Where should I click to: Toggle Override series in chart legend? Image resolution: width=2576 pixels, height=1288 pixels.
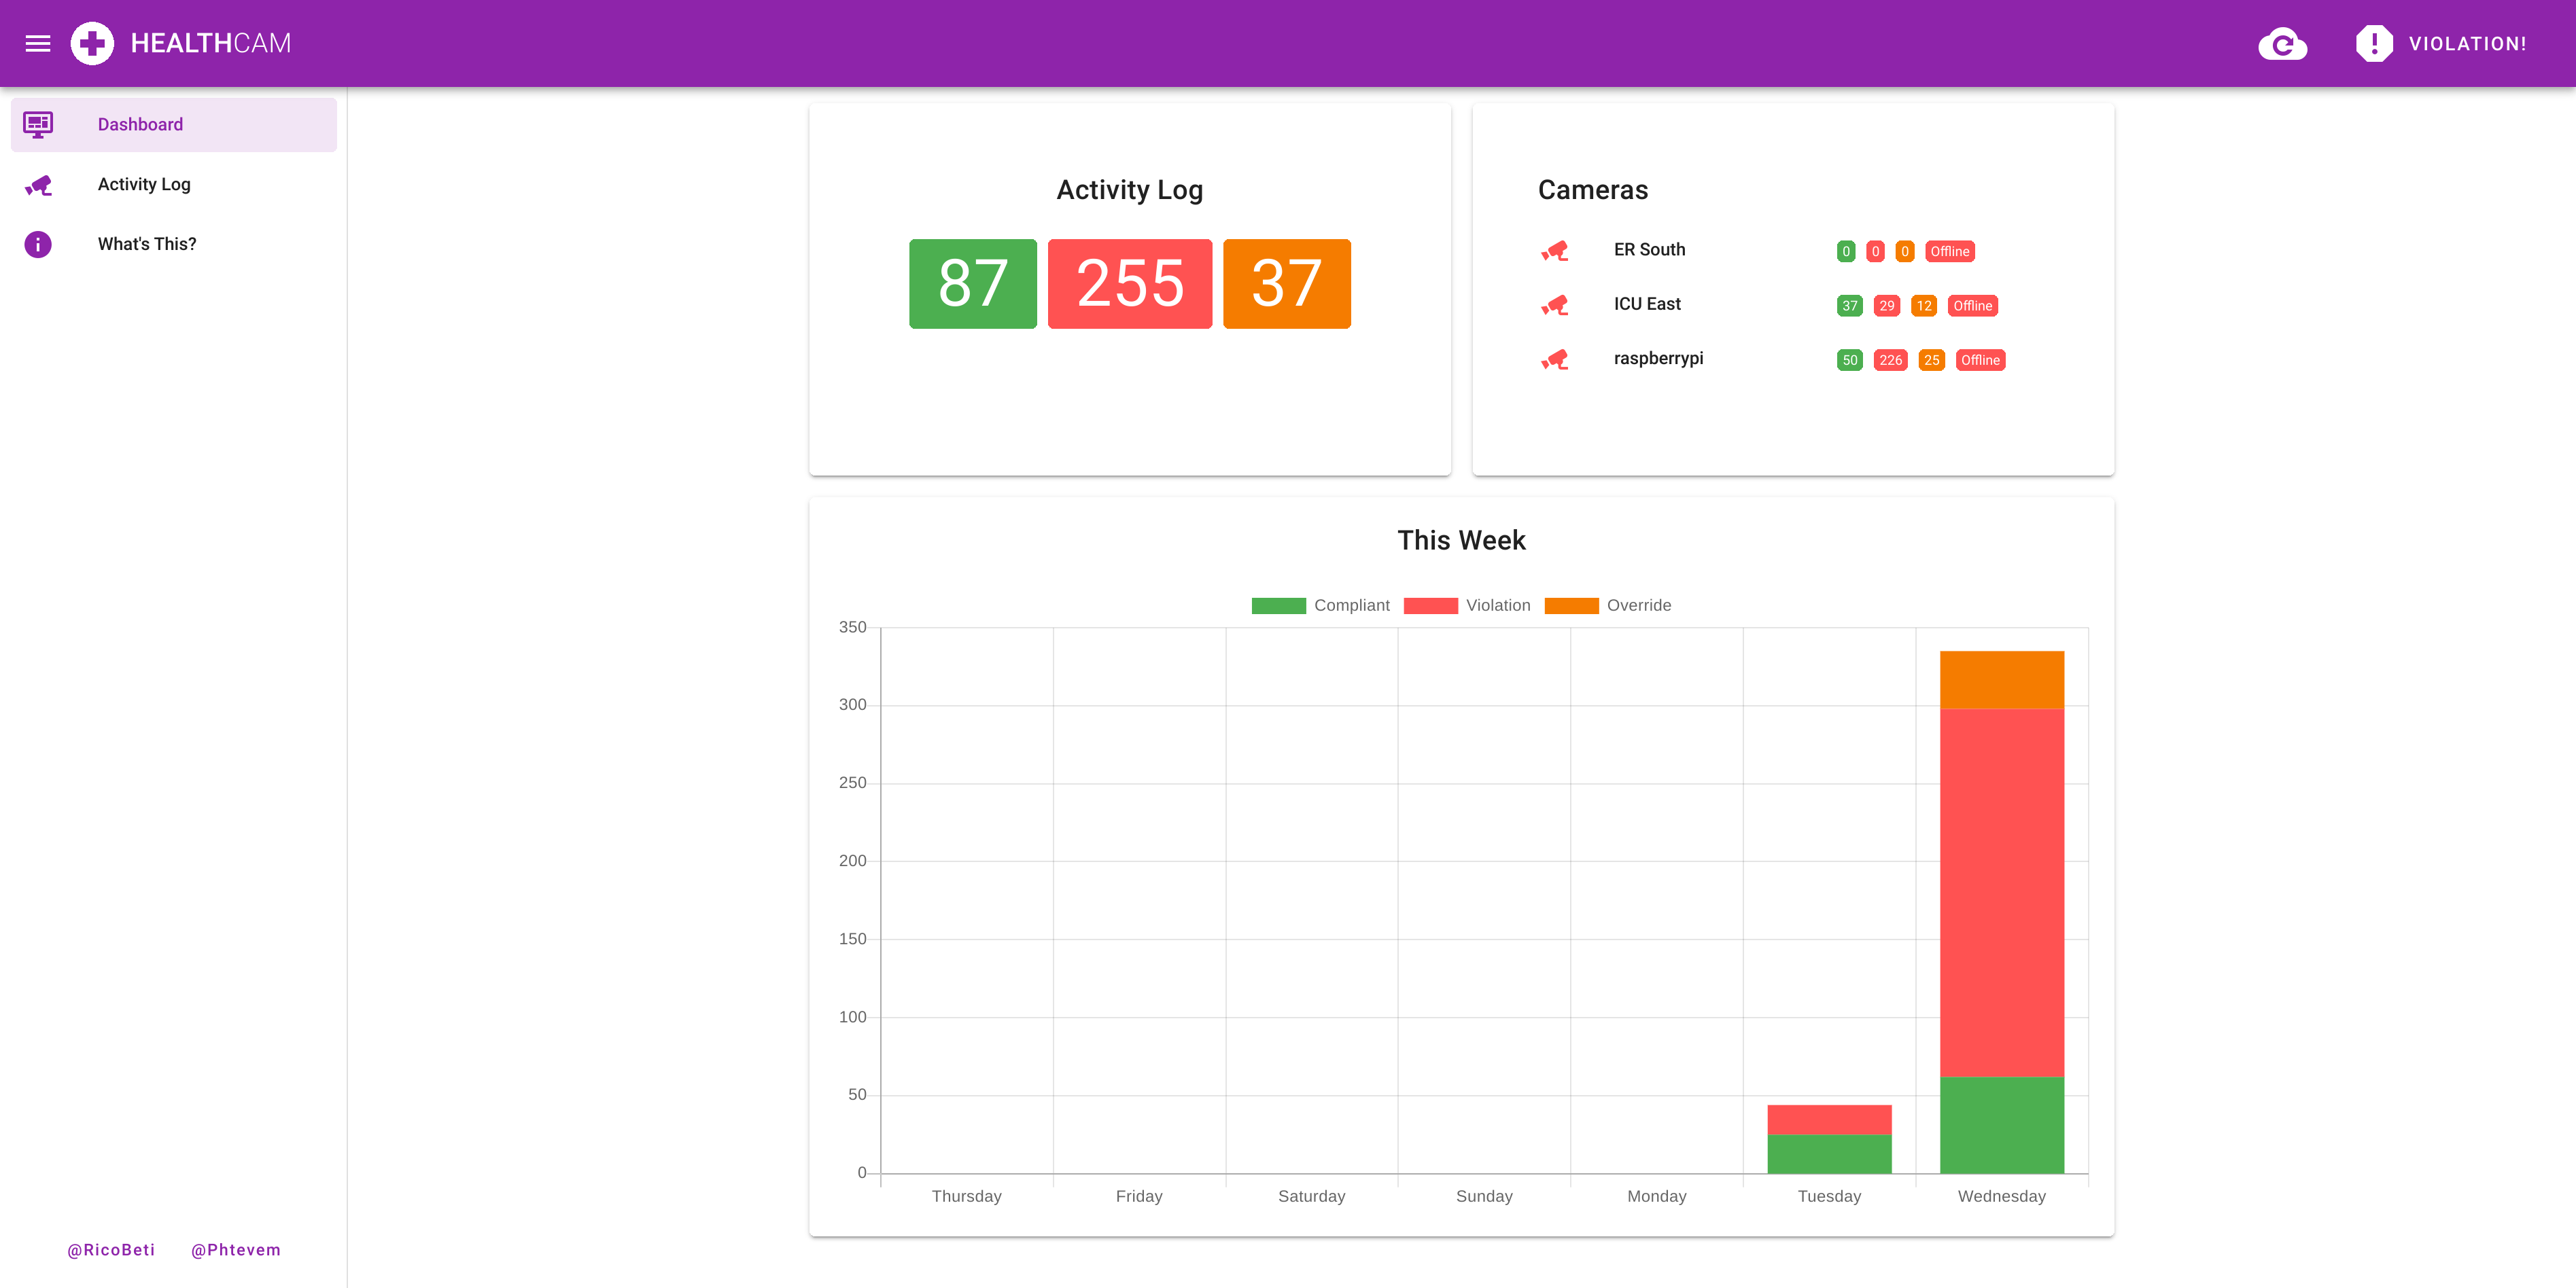(1607, 605)
